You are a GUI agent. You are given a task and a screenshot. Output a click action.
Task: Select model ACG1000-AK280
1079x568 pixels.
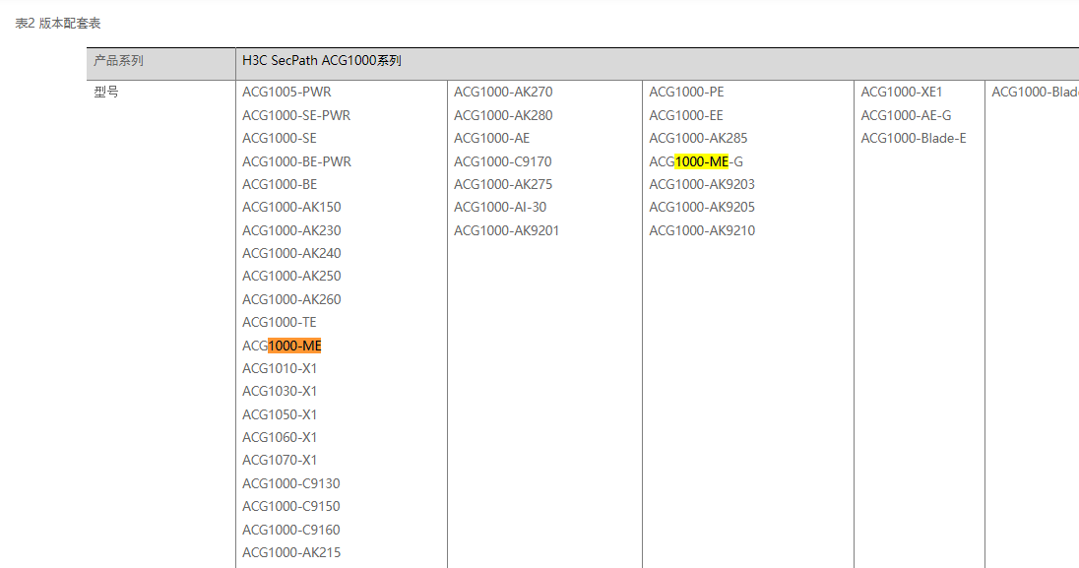[503, 115]
